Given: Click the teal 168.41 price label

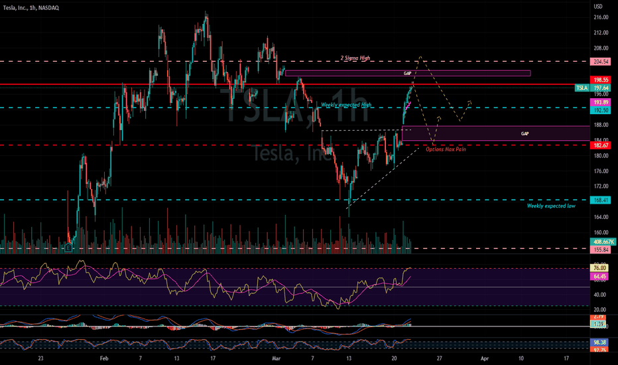Looking at the screenshot, I should (601, 200).
